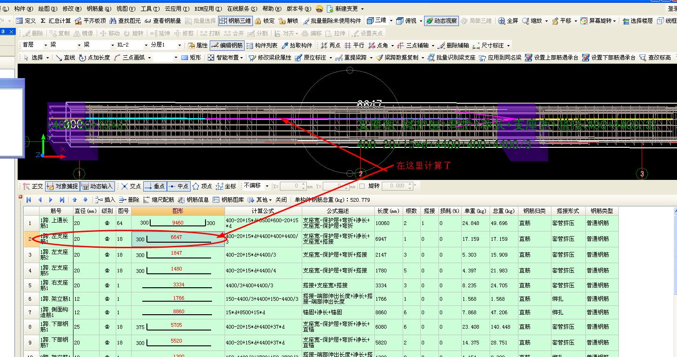Screen dimensions: 677x357
Task: Open the BIM应用 menu
Action: (208, 9)
